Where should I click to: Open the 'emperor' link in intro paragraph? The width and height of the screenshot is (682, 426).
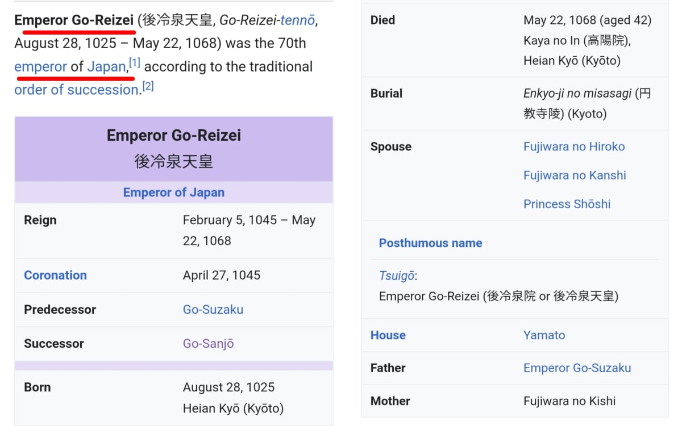40,66
